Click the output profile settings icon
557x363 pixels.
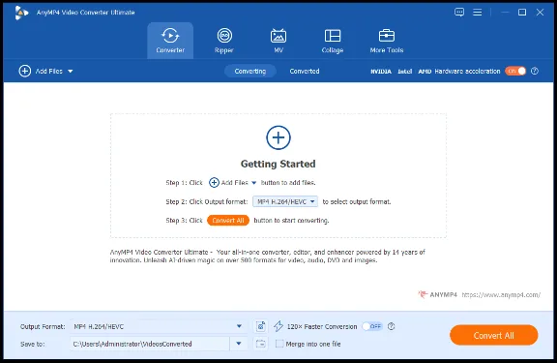[260, 326]
